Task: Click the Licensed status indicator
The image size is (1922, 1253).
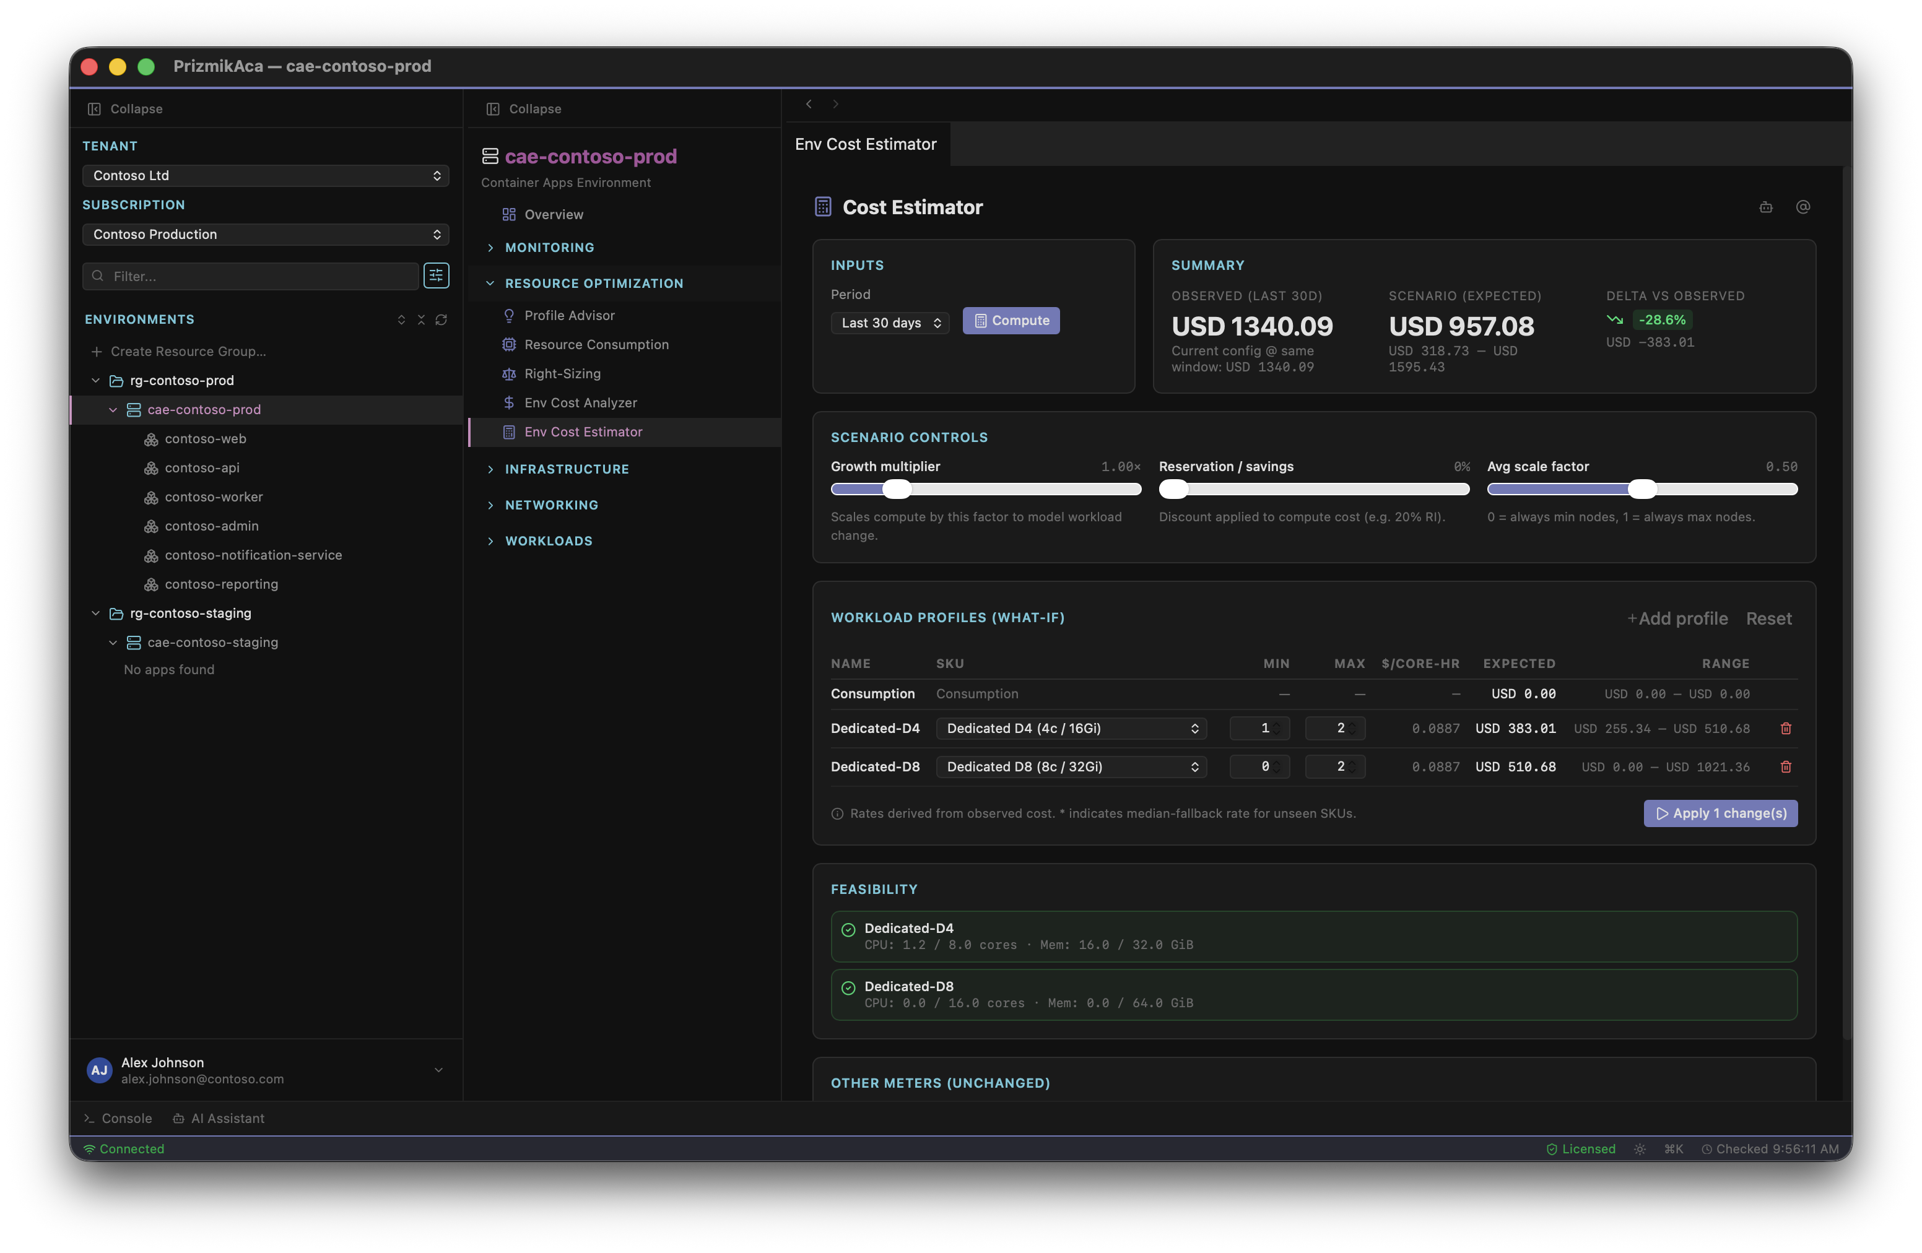Action: (x=1580, y=1149)
